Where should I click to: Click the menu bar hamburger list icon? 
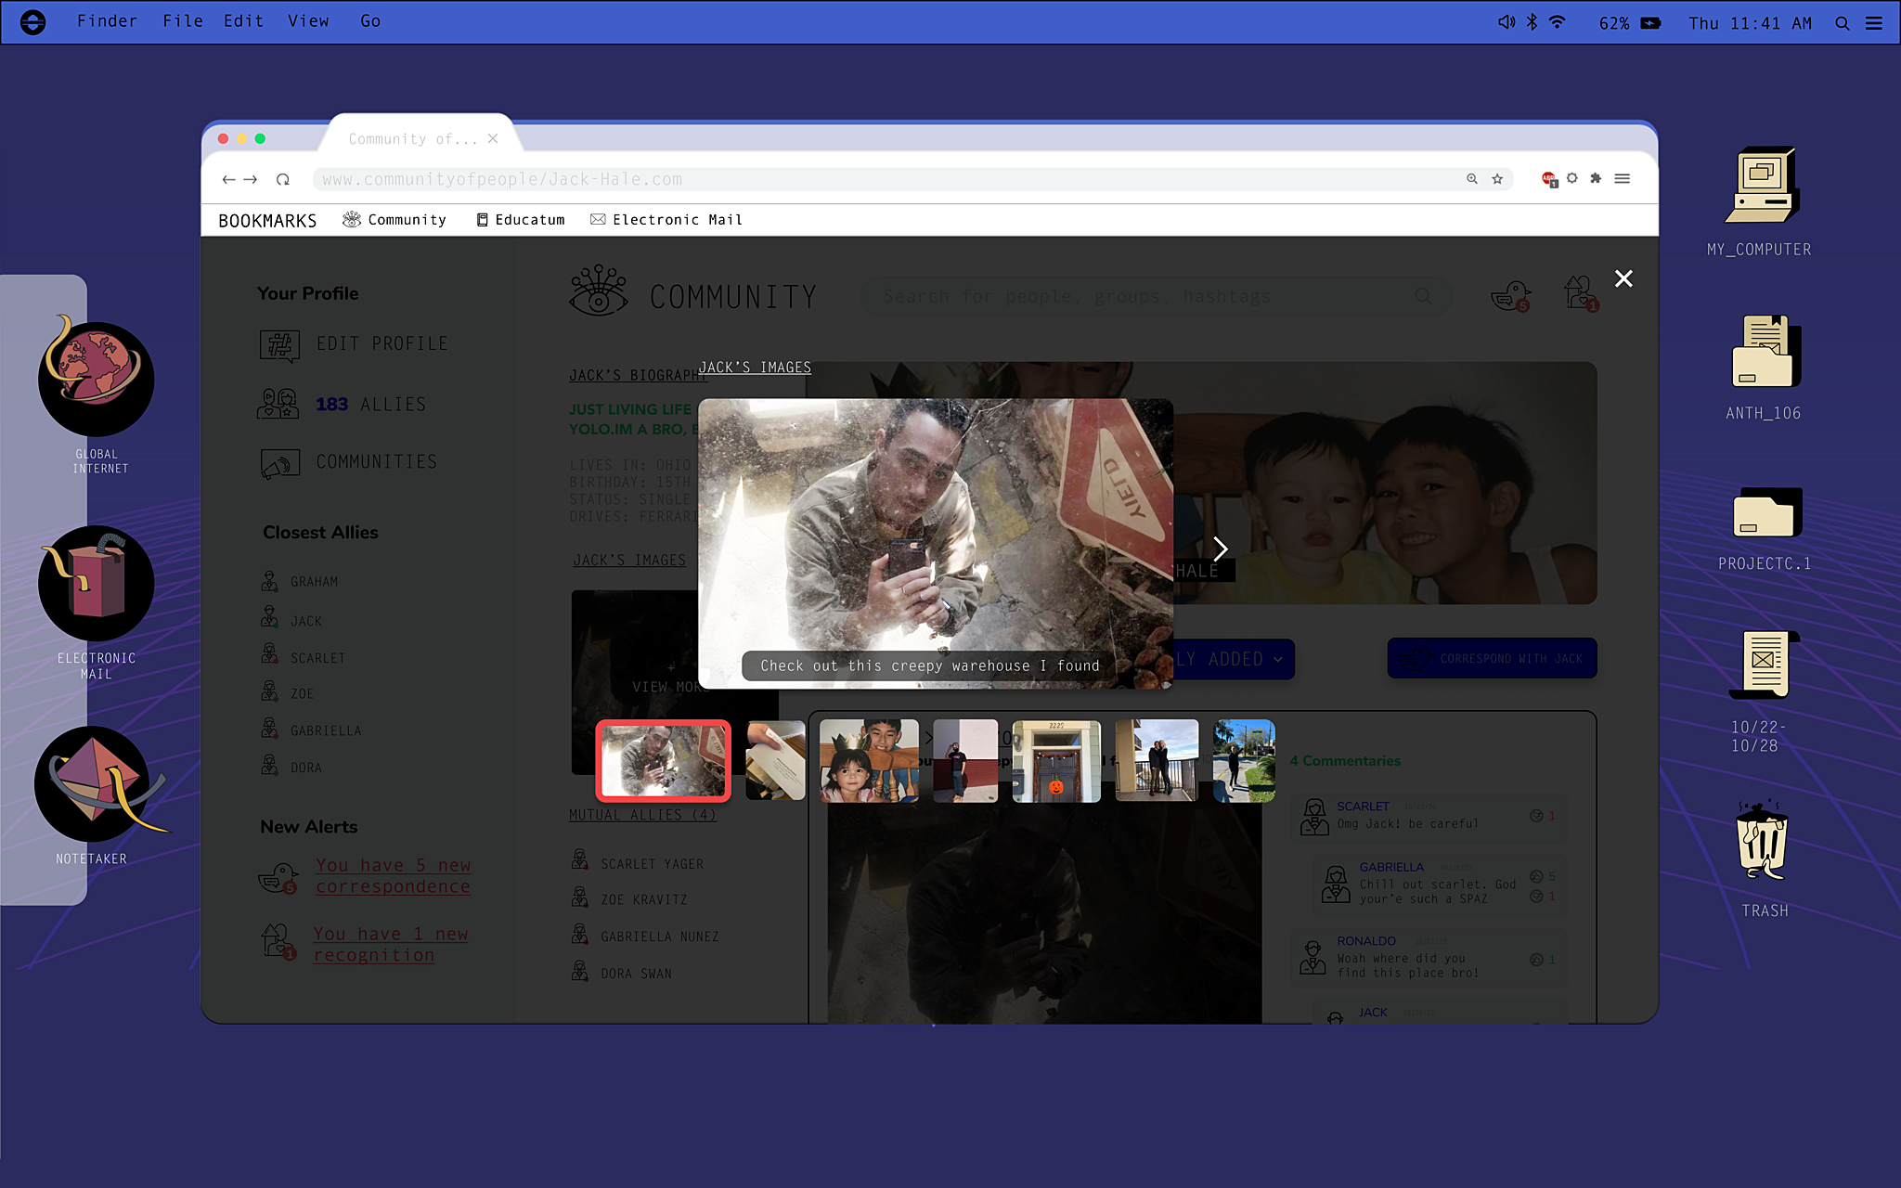[x=1874, y=23]
